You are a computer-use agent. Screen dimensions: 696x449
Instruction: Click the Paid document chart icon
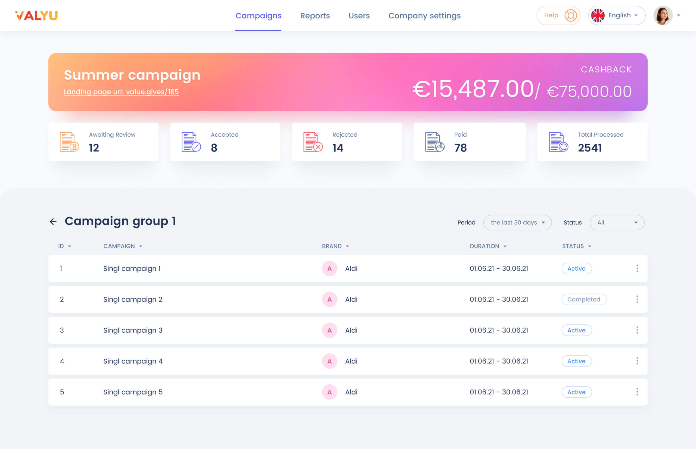click(x=434, y=142)
